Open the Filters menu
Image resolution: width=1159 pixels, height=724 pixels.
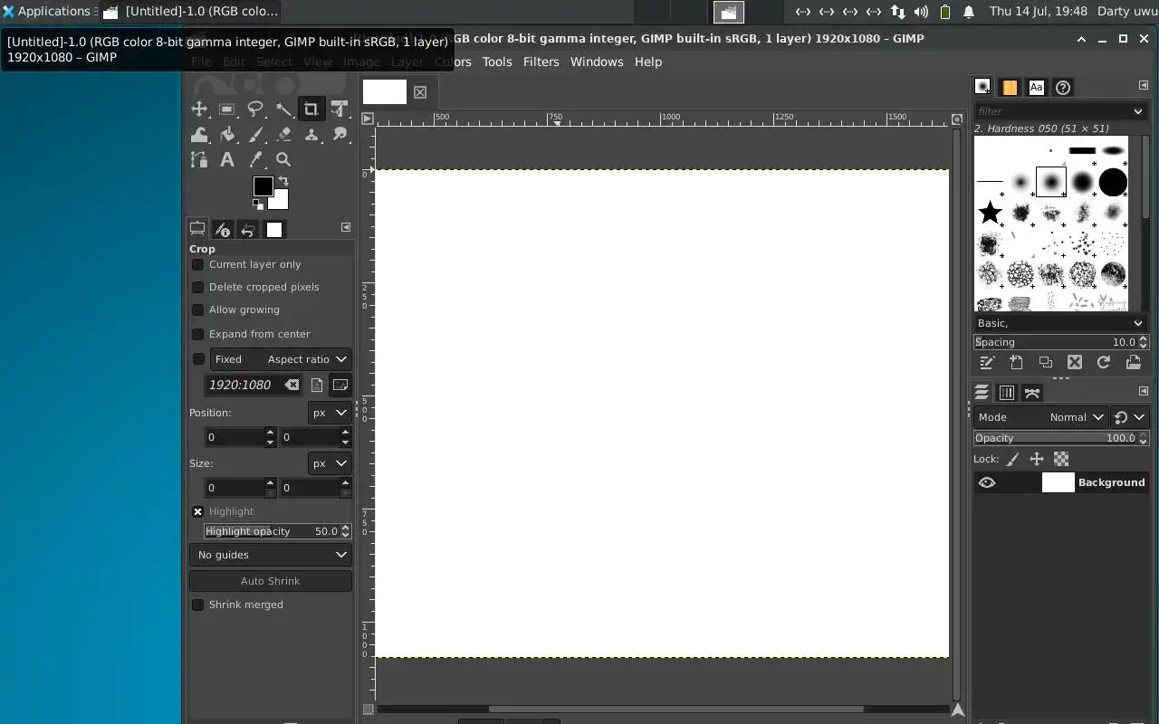pos(541,62)
